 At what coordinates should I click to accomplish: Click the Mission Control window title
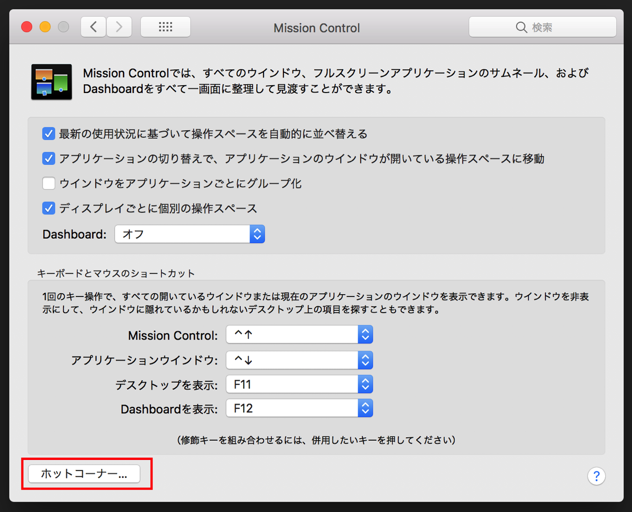pos(316,28)
